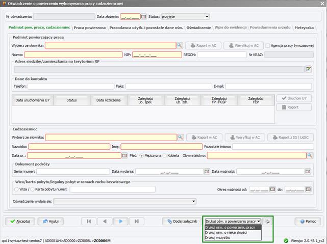
Task: Choose Drukuj wszystko option
Action: click(233, 237)
